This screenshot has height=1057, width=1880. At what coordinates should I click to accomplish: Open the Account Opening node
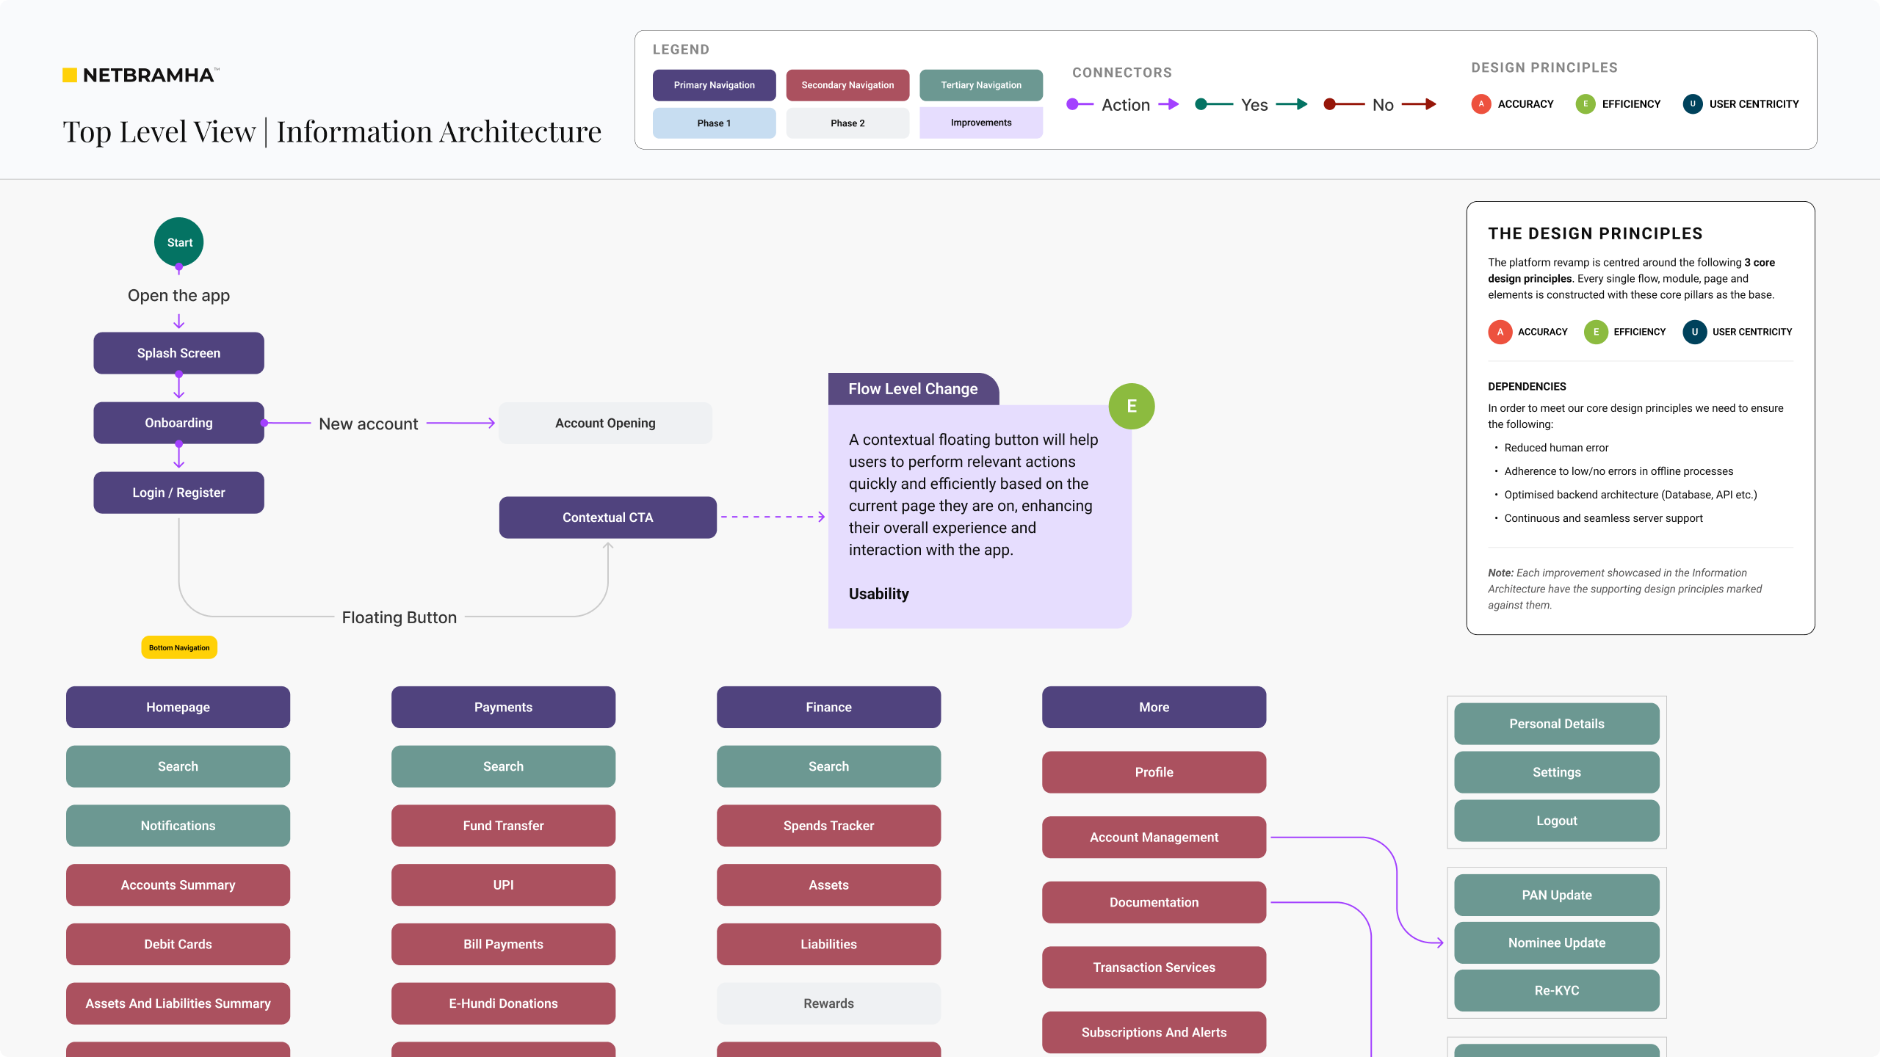pyautogui.click(x=605, y=423)
